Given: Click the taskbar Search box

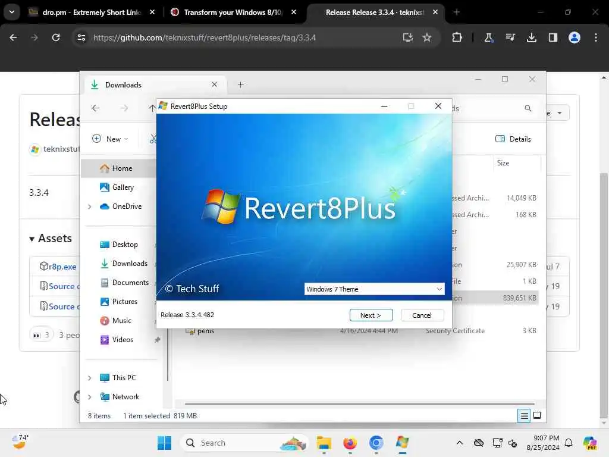Looking at the screenshot, I should tap(244, 443).
